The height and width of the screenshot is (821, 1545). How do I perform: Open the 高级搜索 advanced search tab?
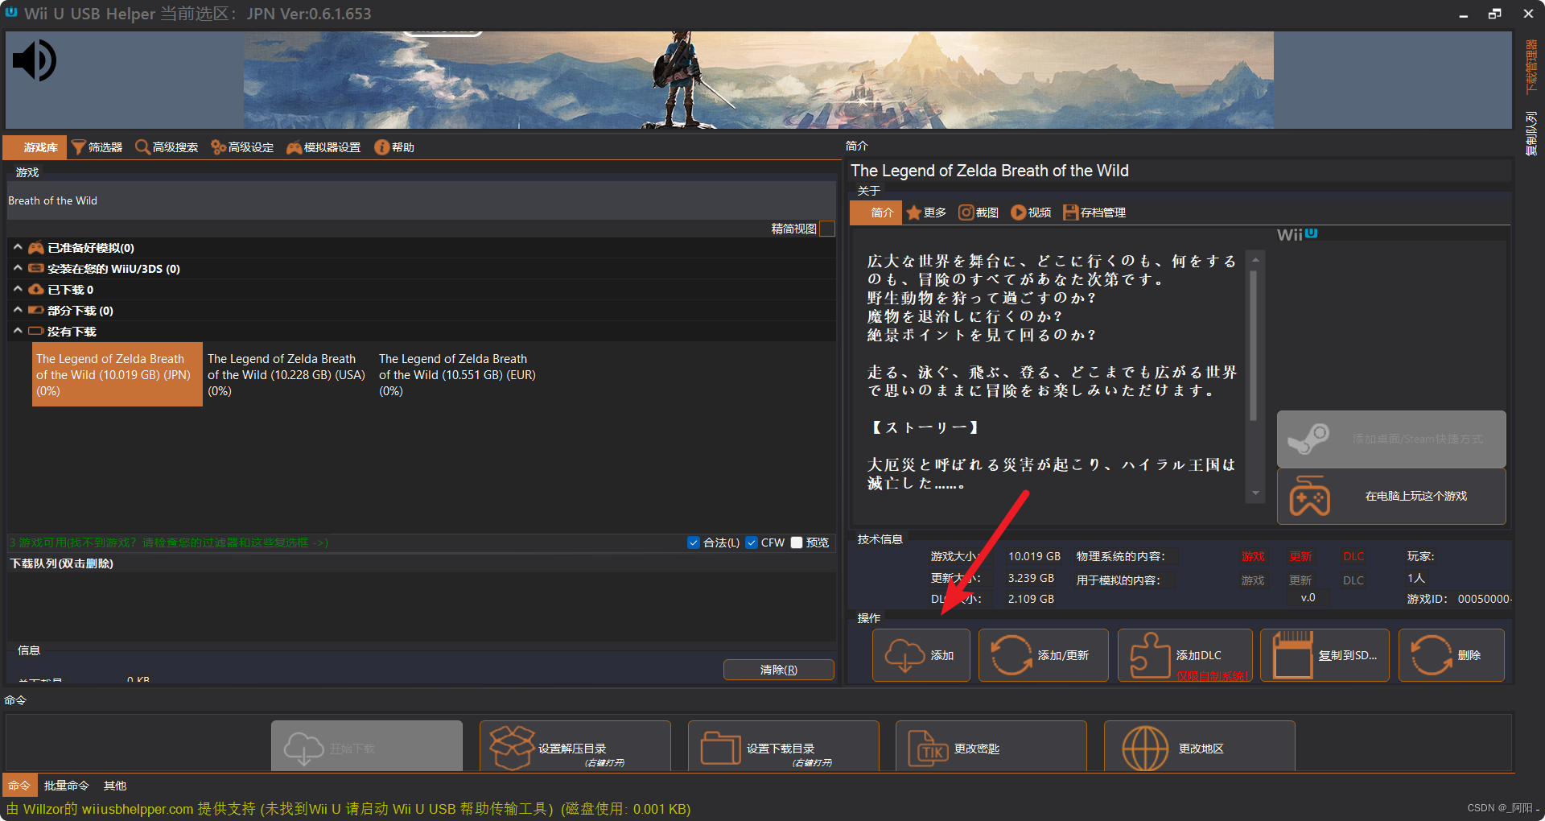(167, 147)
